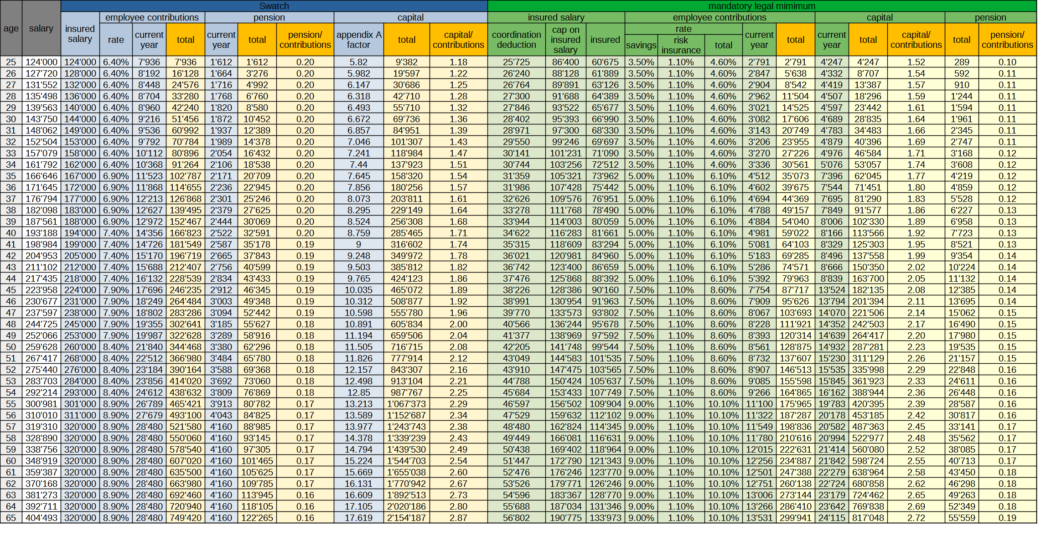Click appendix A factor 5.82
The image size is (1046, 536).
pos(359,62)
